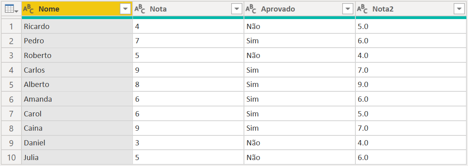Select row number 5
This screenshot has width=468, height=166.
point(11,85)
